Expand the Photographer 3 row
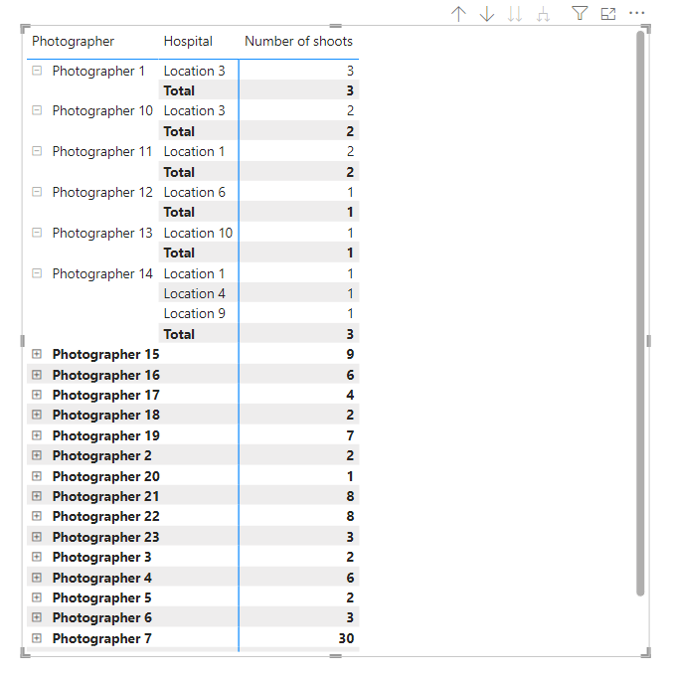This screenshot has height=679, width=674. [37, 557]
